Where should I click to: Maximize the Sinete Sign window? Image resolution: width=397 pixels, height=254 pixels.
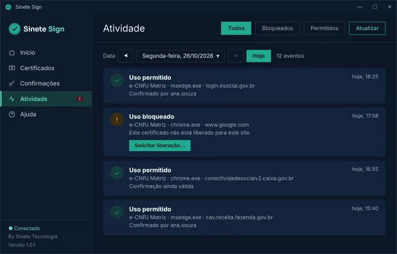[375, 7]
